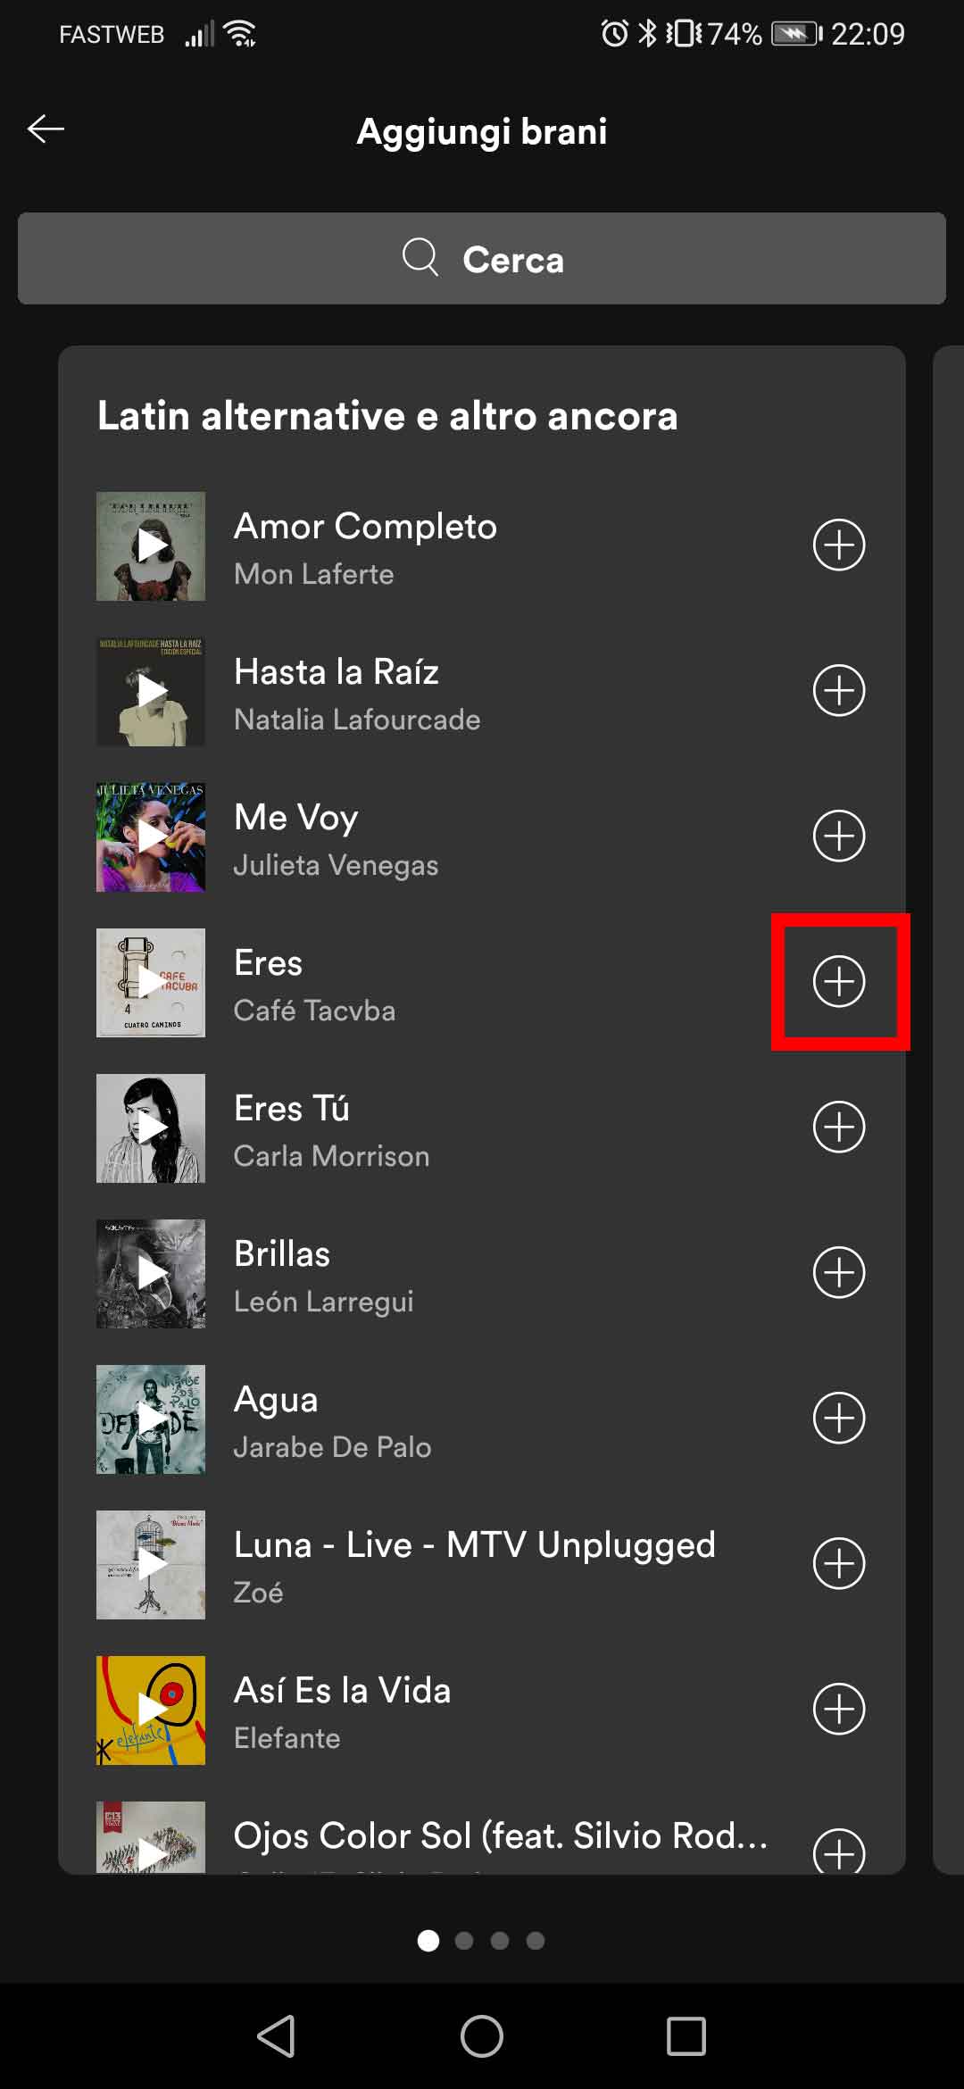This screenshot has height=2089, width=964.
Task: Add Luna Live MTV Unplugged track
Action: tap(839, 1563)
